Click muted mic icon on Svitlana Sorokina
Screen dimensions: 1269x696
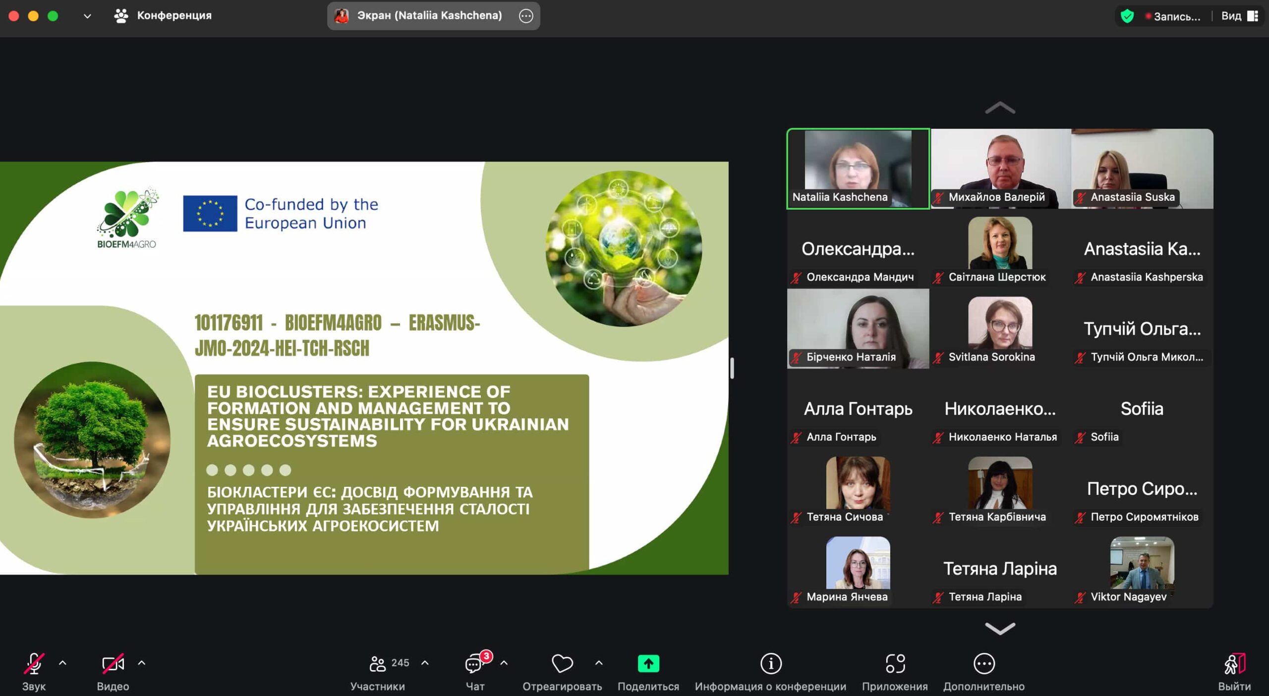(938, 357)
